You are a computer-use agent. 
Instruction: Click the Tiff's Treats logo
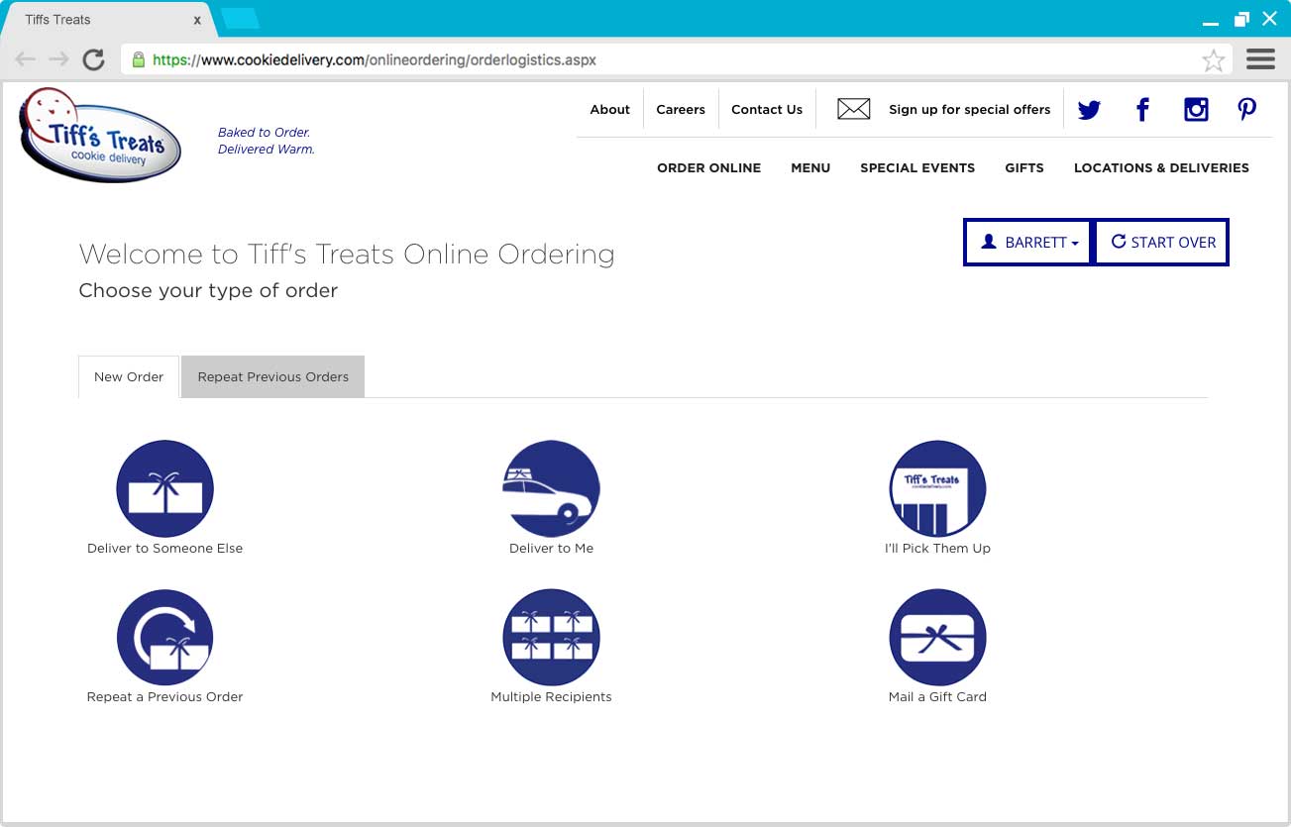tap(100, 136)
